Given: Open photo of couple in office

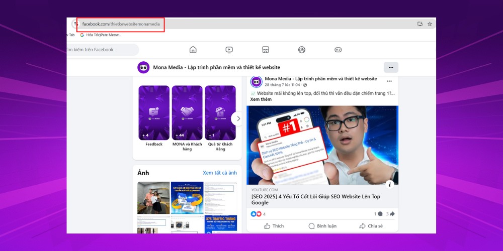Looking at the screenshot, I should pos(153,197).
